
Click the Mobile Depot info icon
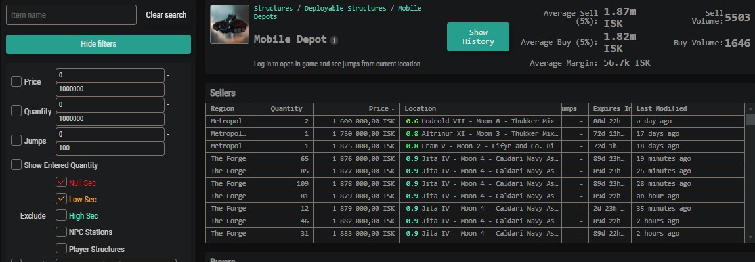coord(334,41)
